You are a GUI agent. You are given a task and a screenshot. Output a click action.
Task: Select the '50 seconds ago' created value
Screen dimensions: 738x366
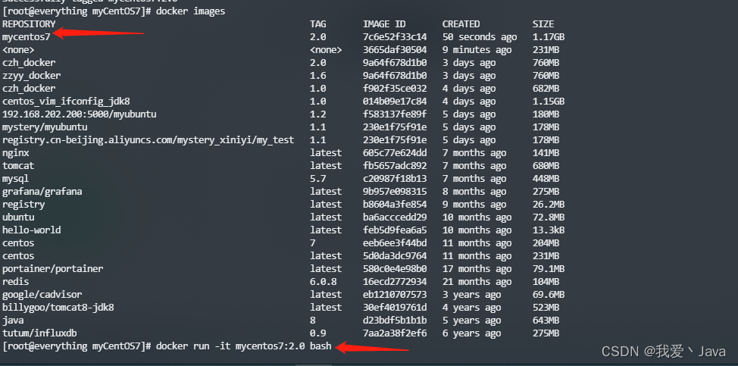(480, 36)
